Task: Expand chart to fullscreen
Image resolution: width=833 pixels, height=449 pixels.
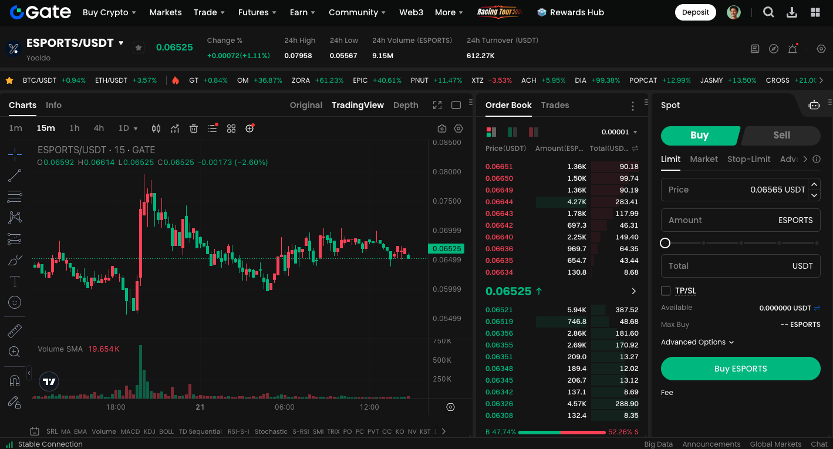Action: [x=437, y=105]
